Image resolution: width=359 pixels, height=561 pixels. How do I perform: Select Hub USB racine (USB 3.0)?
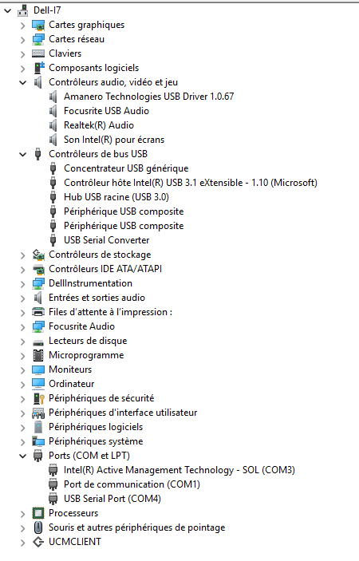coord(116,197)
